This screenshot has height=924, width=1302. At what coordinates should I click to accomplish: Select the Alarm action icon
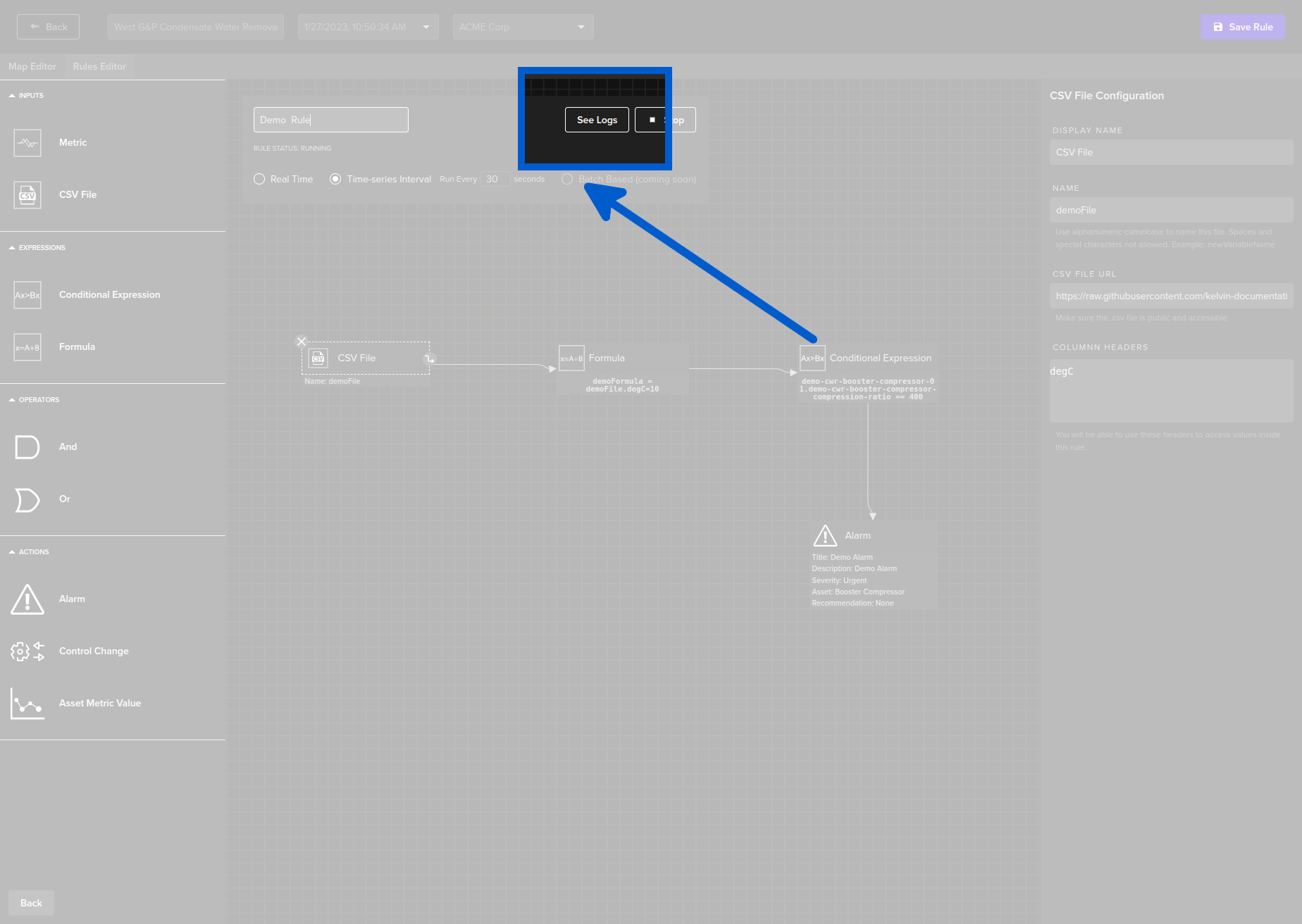click(x=27, y=599)
